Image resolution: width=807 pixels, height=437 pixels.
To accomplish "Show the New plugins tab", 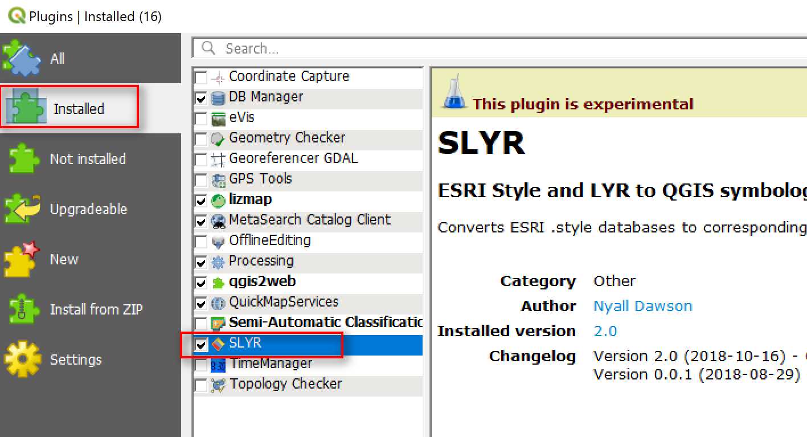I will [x=91, y=259].
